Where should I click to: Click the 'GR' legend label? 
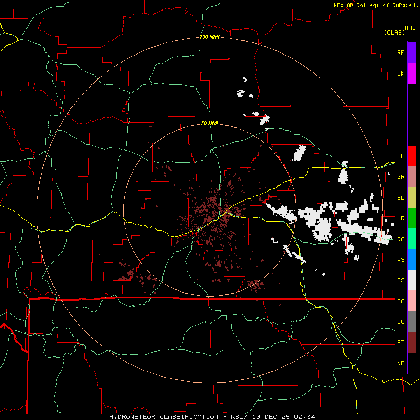coord(400,177)
